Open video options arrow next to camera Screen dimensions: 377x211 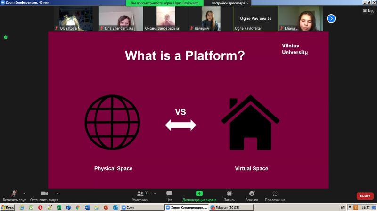[x=57, y=194]
